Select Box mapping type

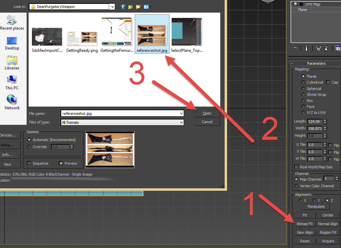(x=303, y=101)
